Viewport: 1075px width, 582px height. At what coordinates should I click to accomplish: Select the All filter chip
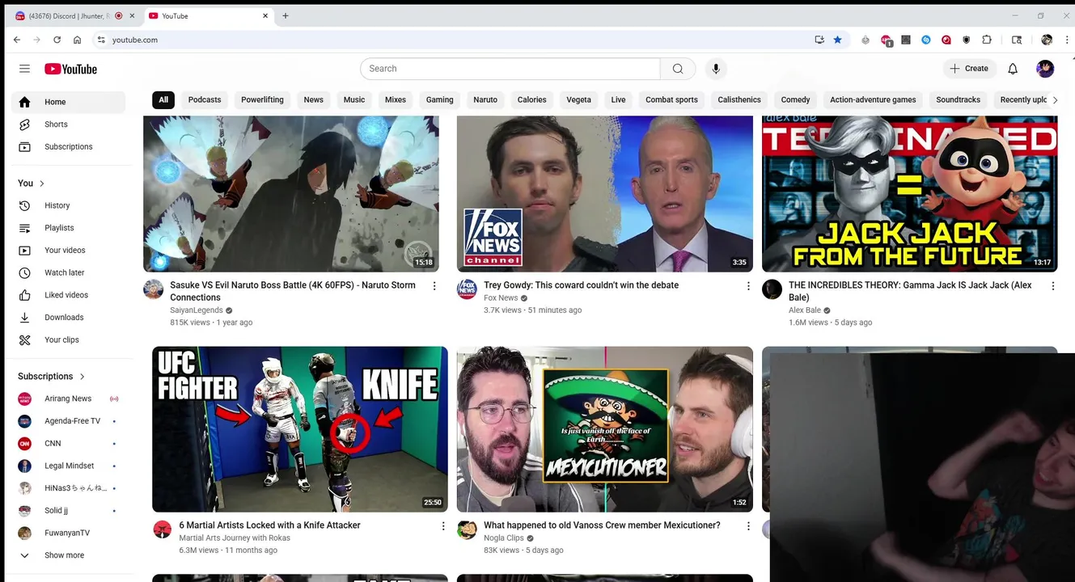click(x=163, y=100)
